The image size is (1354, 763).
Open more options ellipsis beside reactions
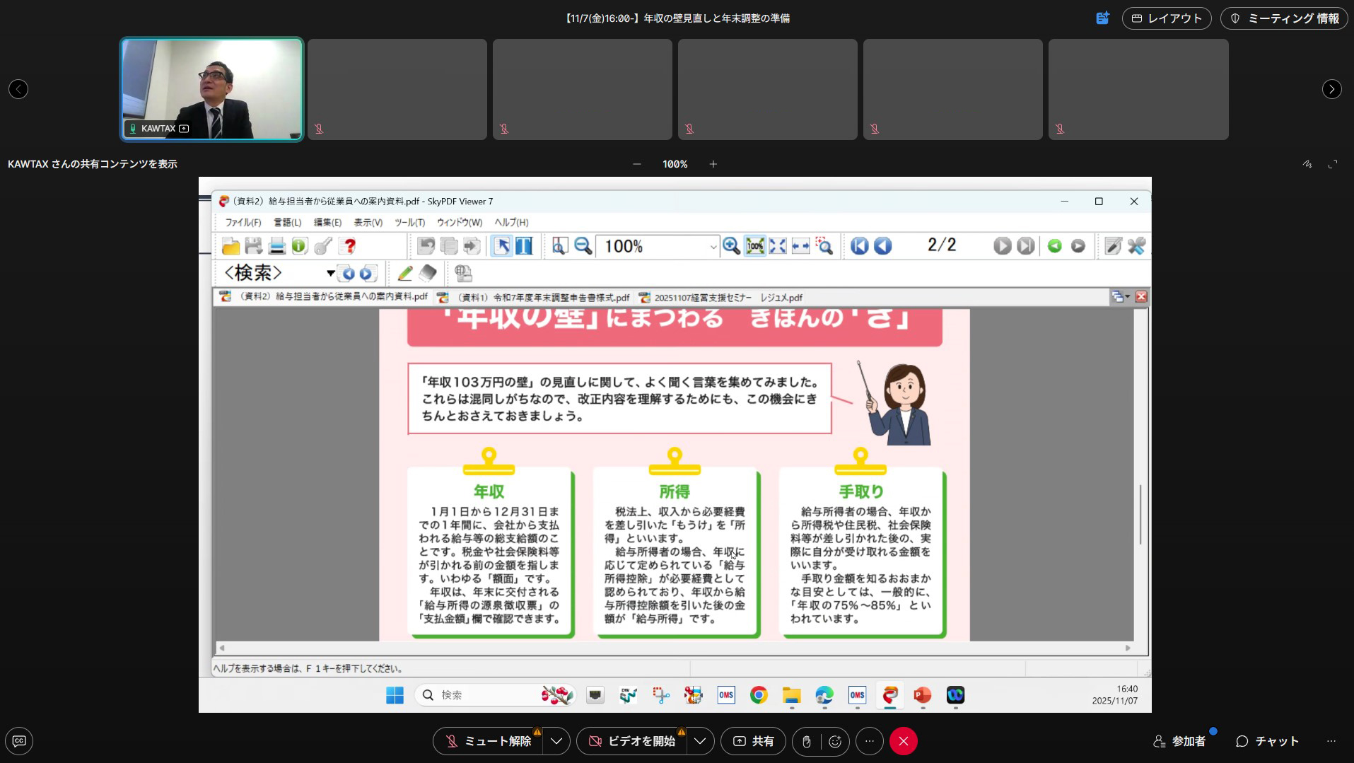coord(870,741)
